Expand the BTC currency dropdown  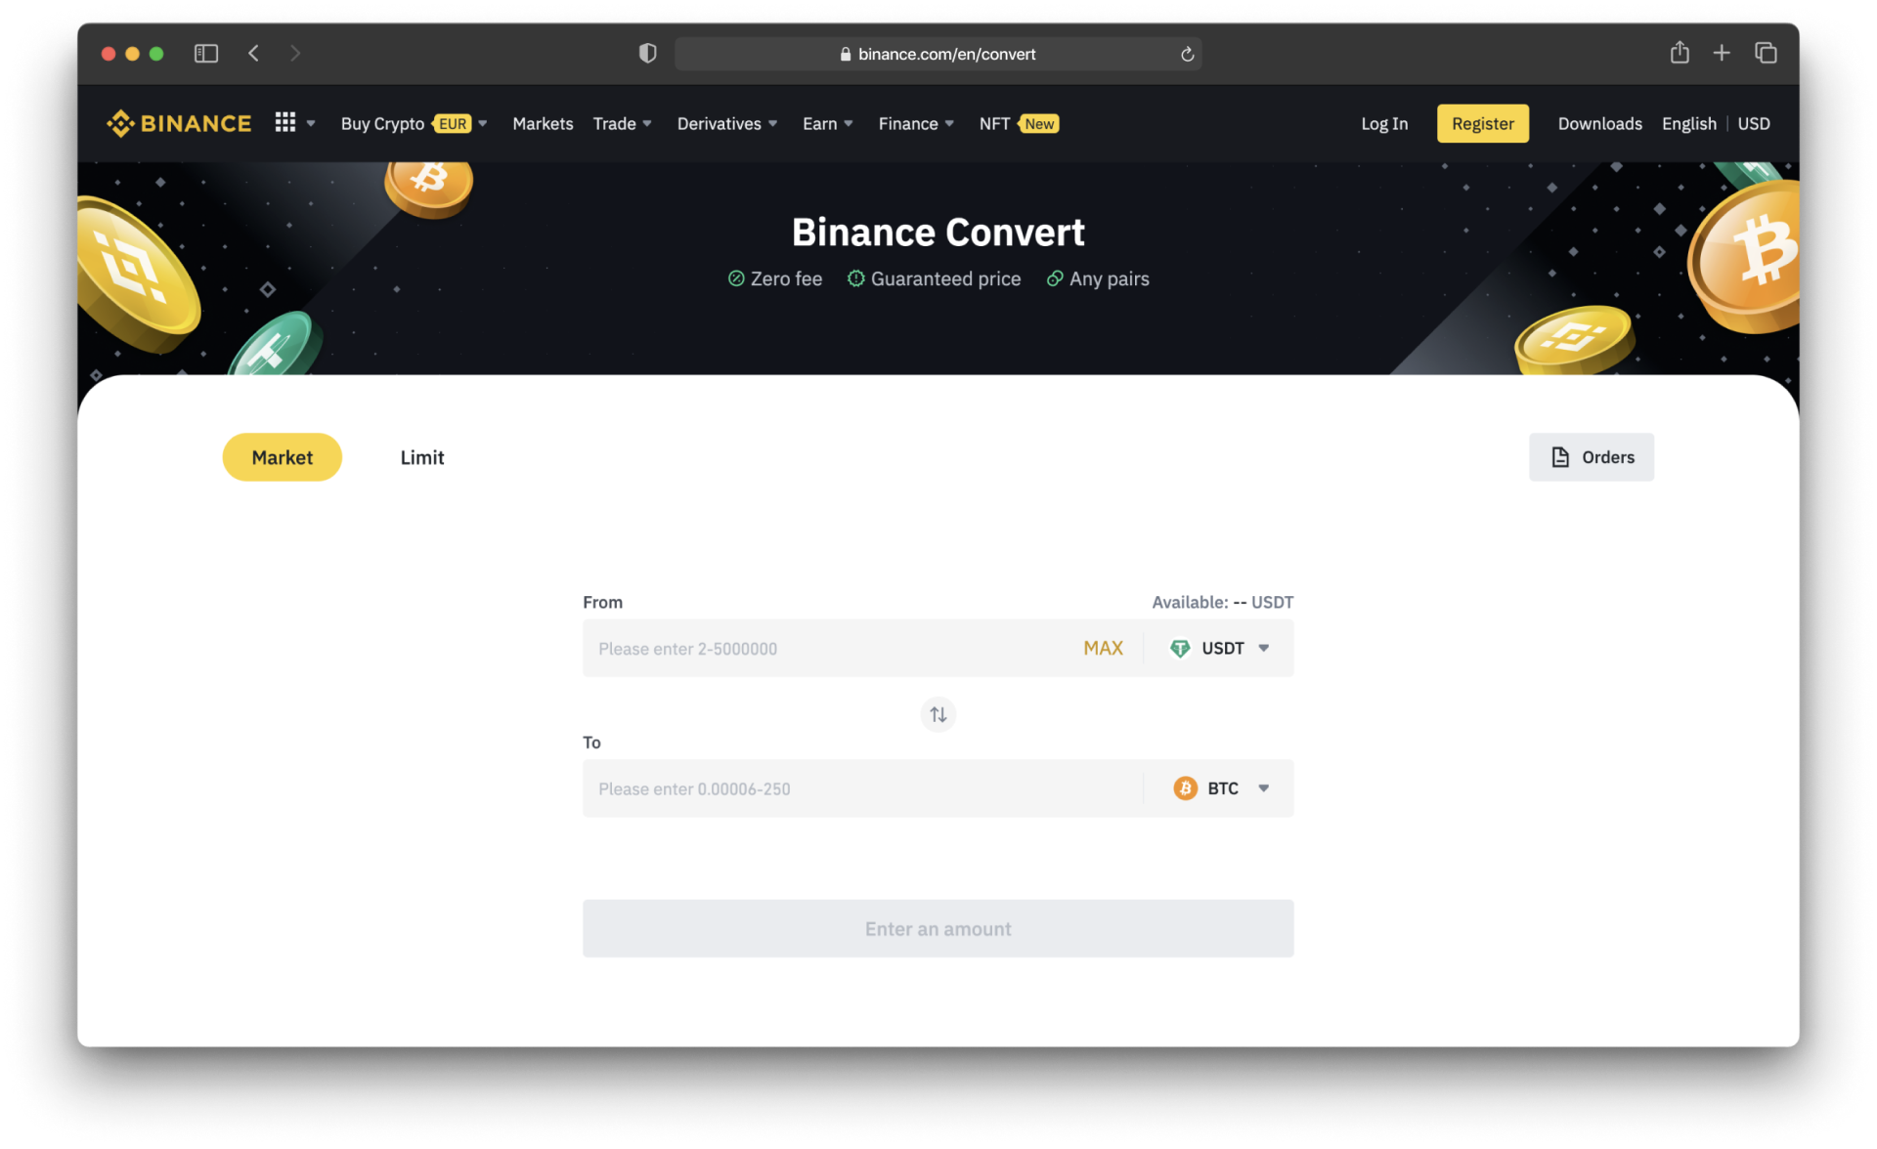pos(1221,788)
